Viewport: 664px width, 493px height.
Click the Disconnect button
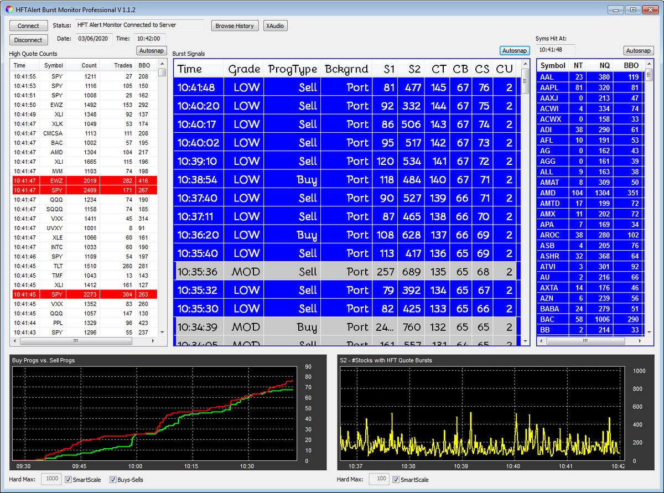click(x=28, y=40)
